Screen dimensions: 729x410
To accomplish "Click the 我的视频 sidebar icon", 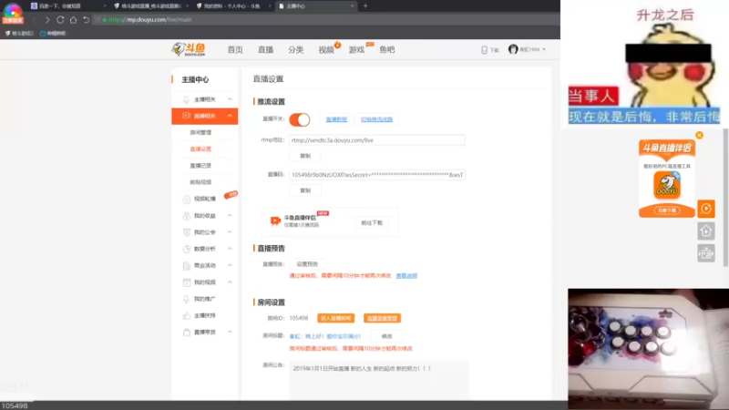I will 187,282.
